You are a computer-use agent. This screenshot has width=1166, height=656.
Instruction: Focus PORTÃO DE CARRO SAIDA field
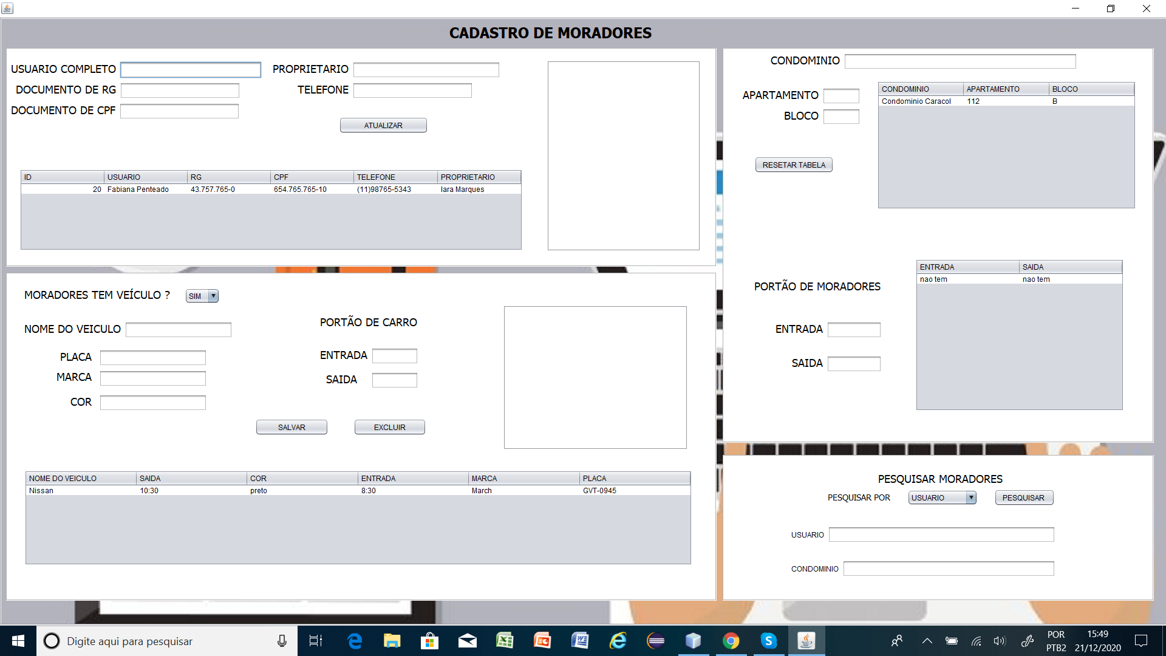(395, 380)
